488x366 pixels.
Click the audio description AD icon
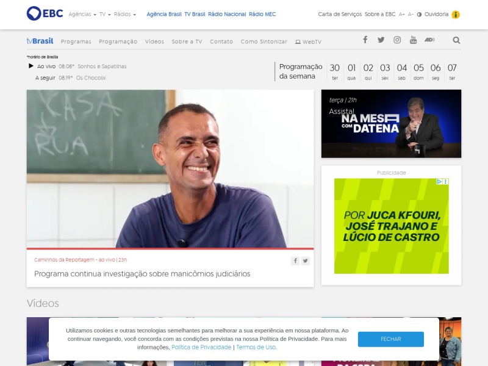tap(429, 40)
